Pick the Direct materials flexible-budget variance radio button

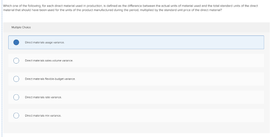tap(16, 79)
